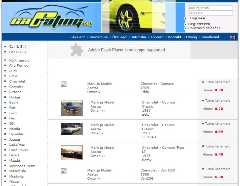Viewport: 240px width, 186px height.
Task: Select Dodge in the brand list
Action: click(15, 97)
